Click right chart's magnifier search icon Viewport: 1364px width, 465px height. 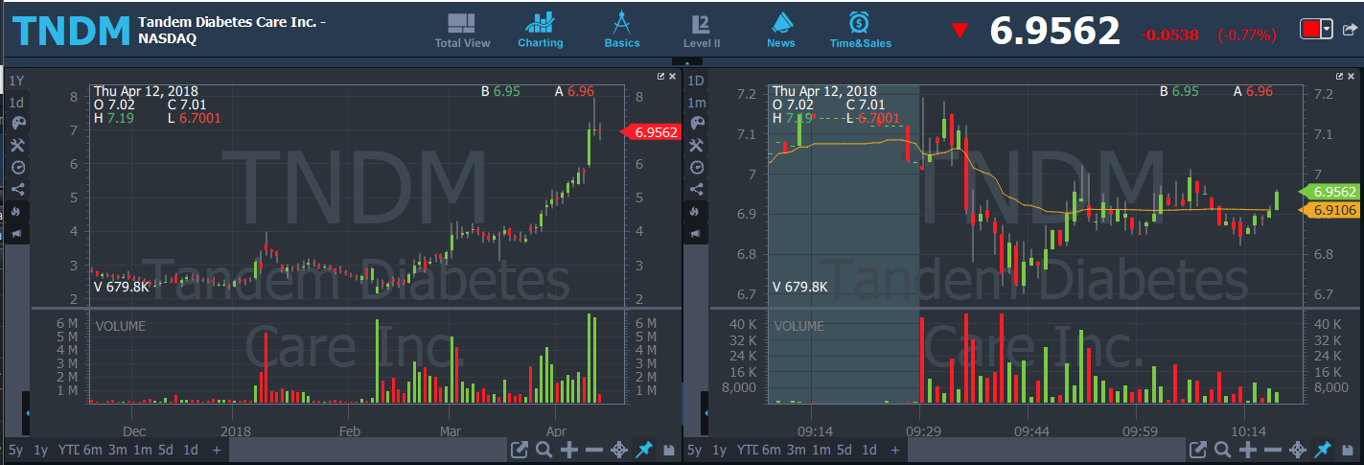click(x=1223, y=450)
